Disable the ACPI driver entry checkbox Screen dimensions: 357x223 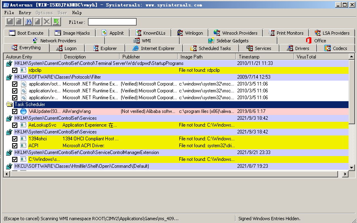tap(15, 146)
